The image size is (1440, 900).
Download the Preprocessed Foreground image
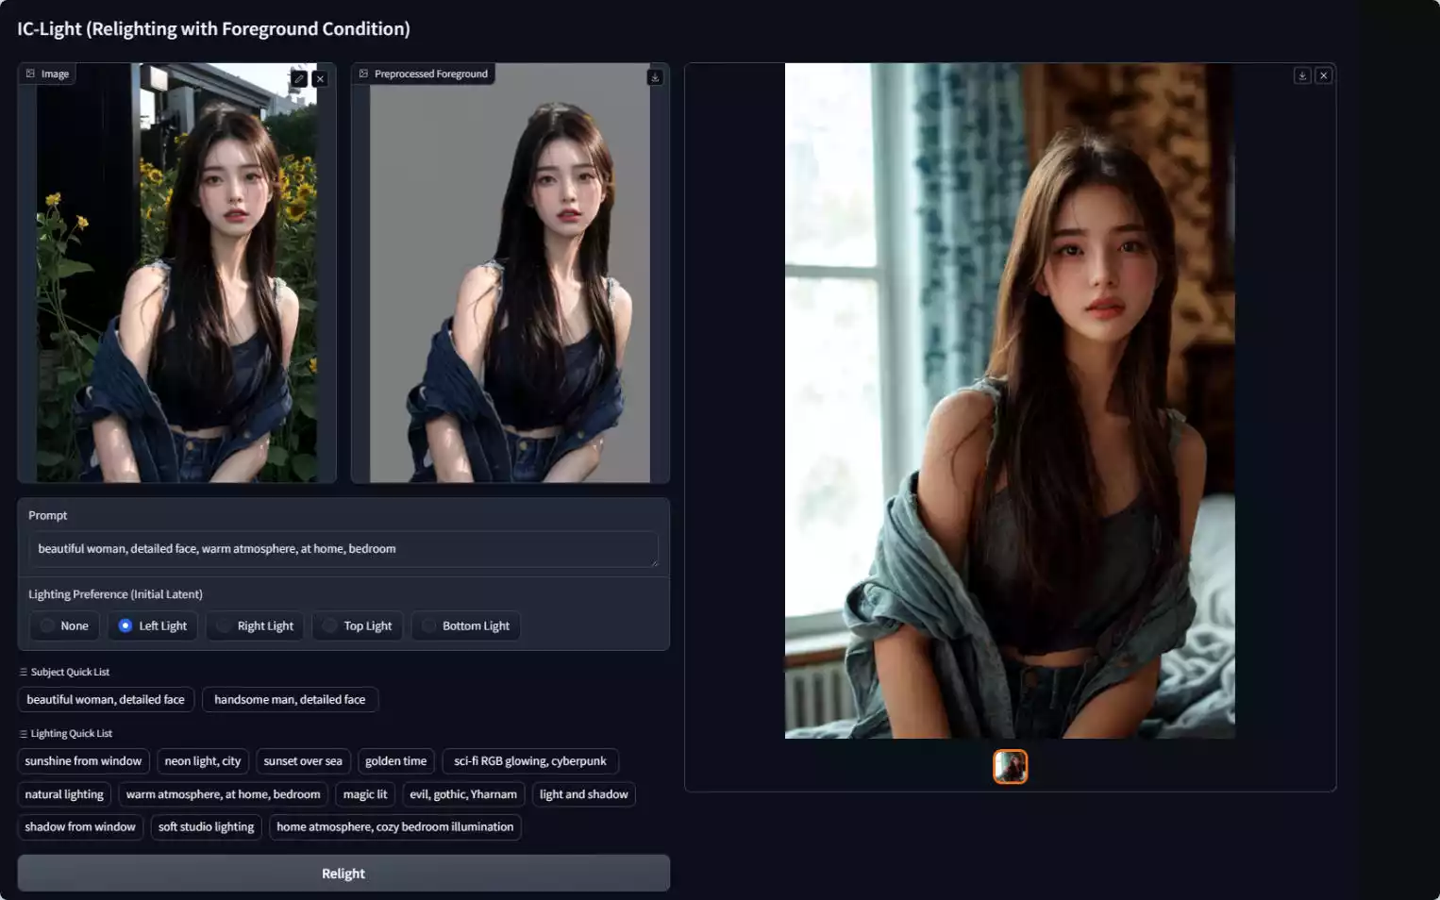point(655,77)
